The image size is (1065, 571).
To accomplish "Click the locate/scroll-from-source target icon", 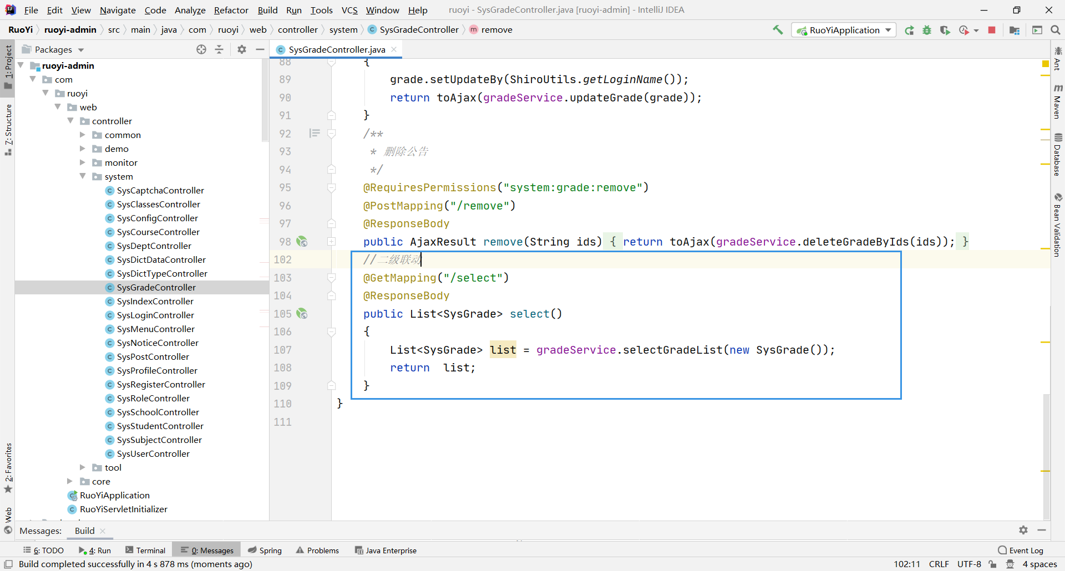I will [201, 49].
